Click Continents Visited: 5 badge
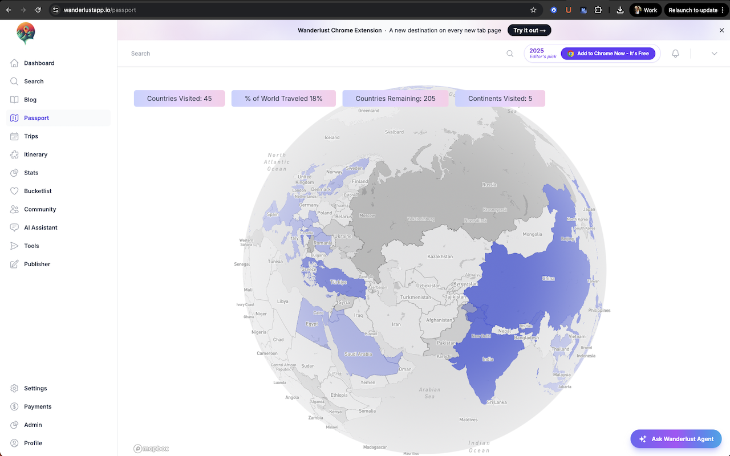Viewport: 730px width, 456px height. point(500,99)
